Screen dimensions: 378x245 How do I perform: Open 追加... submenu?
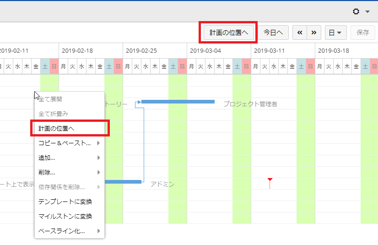pyautogui.click(x=70, y=158)
